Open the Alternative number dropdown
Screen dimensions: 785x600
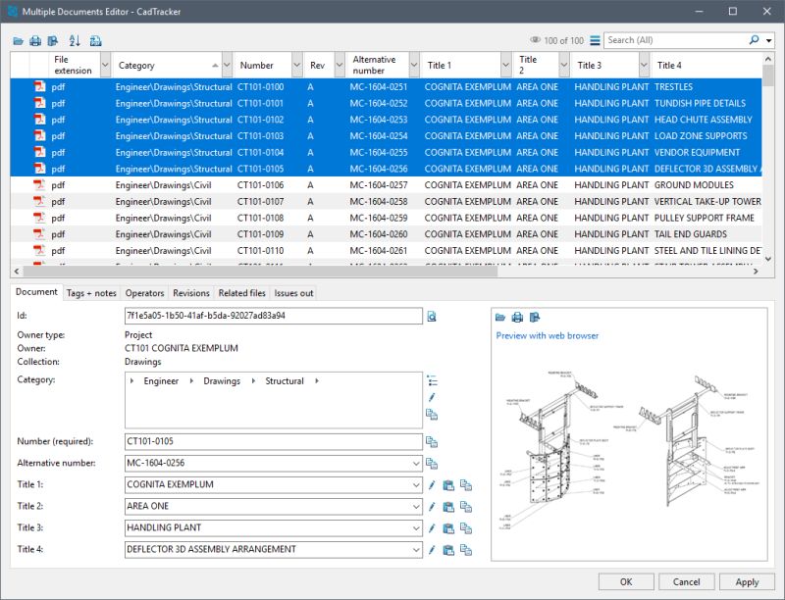point(418,462)
